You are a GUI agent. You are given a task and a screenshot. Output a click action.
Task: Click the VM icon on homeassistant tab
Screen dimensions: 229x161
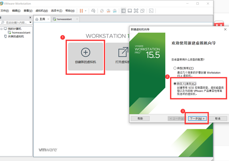pyautogui.click(x=54, y=19)
